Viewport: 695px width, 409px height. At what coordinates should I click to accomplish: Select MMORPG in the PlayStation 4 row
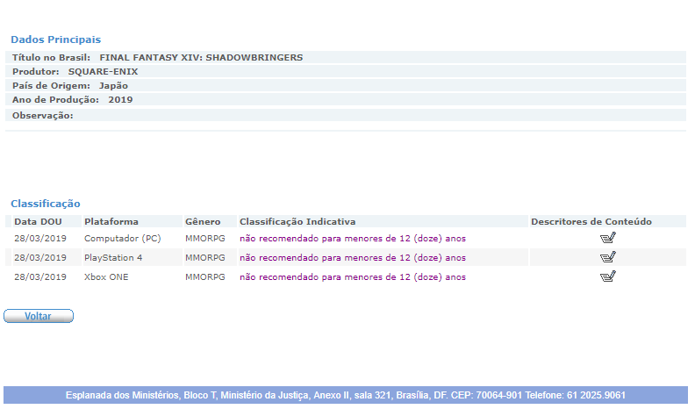pos(204,257)
